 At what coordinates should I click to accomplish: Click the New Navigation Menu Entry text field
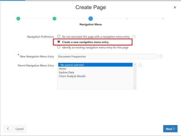[x=107, y=57]
